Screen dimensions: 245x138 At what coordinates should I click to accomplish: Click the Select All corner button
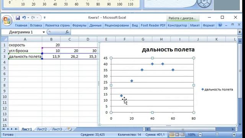5,39
